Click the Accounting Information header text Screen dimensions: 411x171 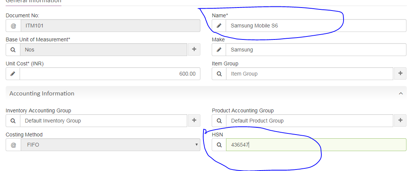click(42, 93)
